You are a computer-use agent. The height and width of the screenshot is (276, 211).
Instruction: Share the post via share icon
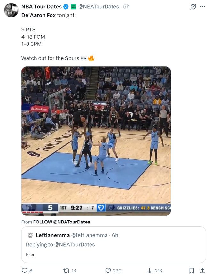[202, 271]
